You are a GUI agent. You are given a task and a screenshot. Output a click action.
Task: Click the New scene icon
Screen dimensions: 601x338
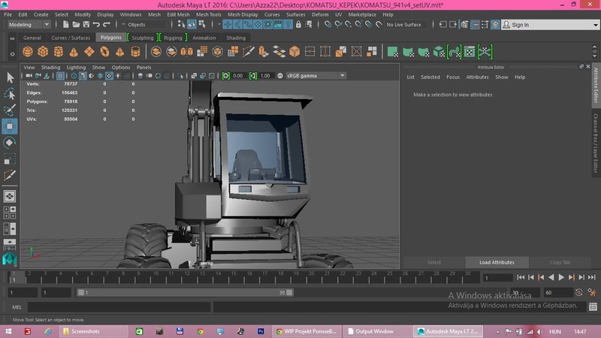pos(66,25)
